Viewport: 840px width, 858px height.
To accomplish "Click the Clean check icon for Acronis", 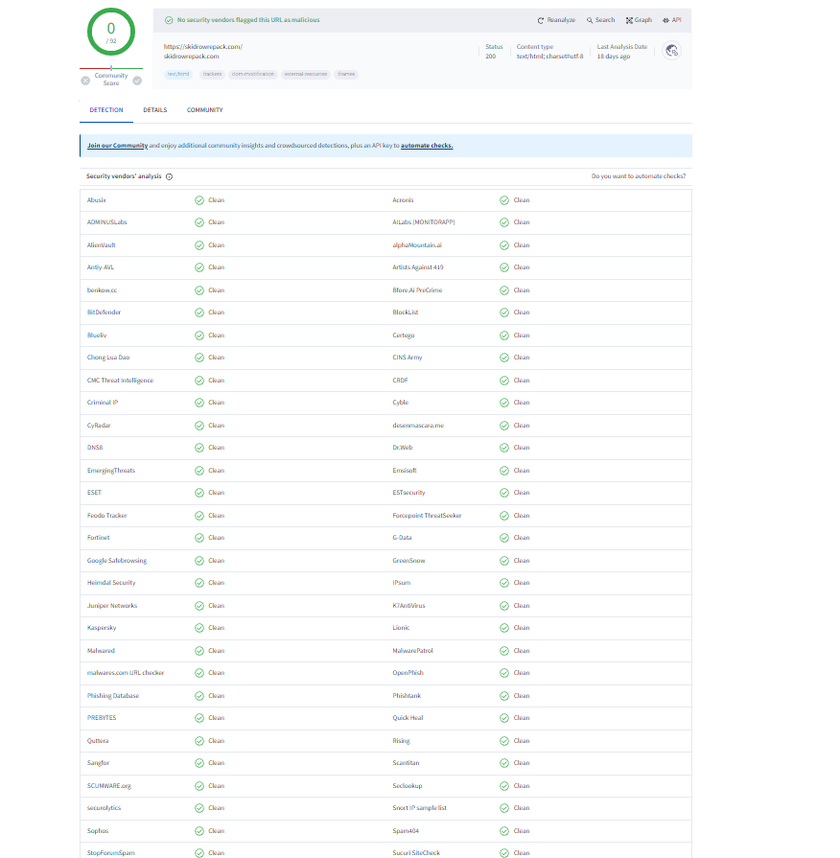I will pos(504,200).
